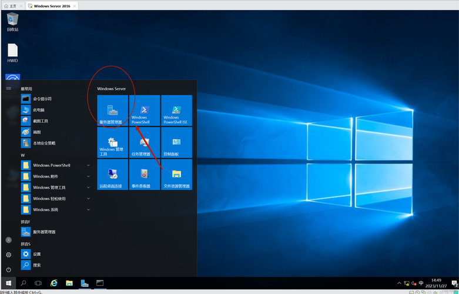Open 命令提示符 from the most used list
This screenshot has height=294, width=459.
coord(56,99)
